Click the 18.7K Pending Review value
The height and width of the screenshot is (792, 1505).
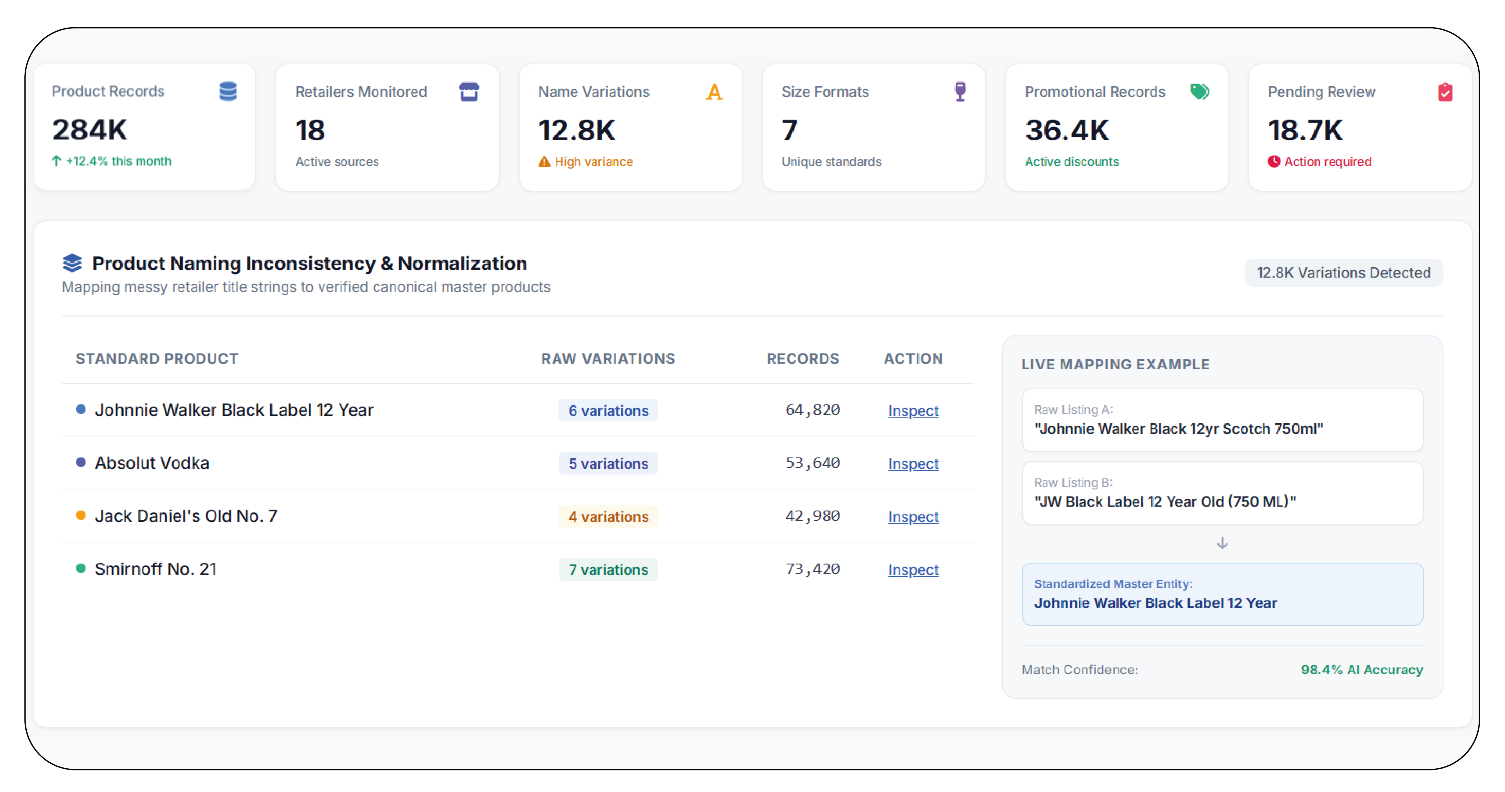[1305, 130]
